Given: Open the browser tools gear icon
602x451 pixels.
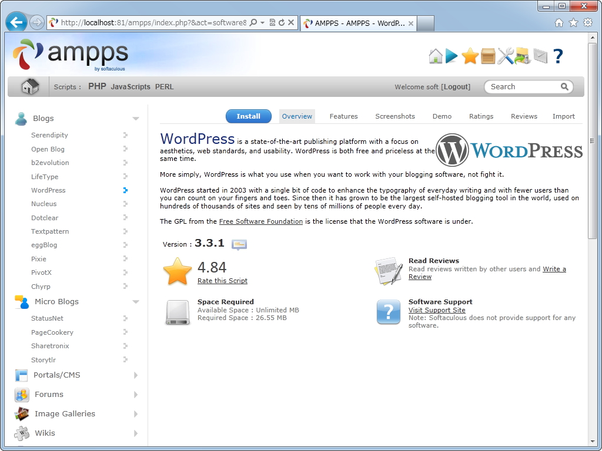Looking at the screenshot, I should [x=588, y=23].
